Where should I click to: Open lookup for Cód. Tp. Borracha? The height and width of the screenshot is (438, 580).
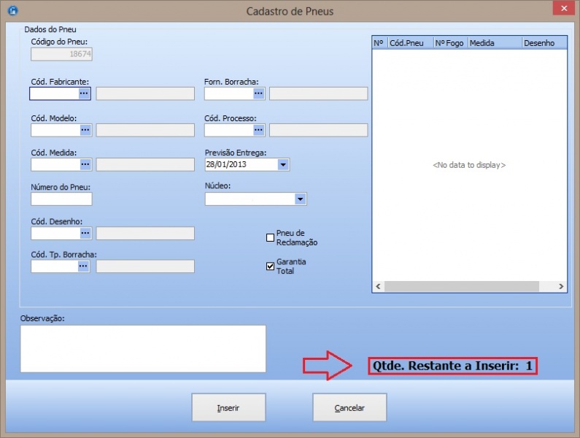[84, 266]
